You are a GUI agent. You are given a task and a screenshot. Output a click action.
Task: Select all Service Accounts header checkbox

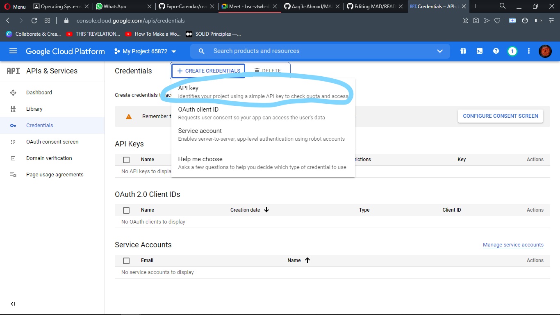click(126, 261)
